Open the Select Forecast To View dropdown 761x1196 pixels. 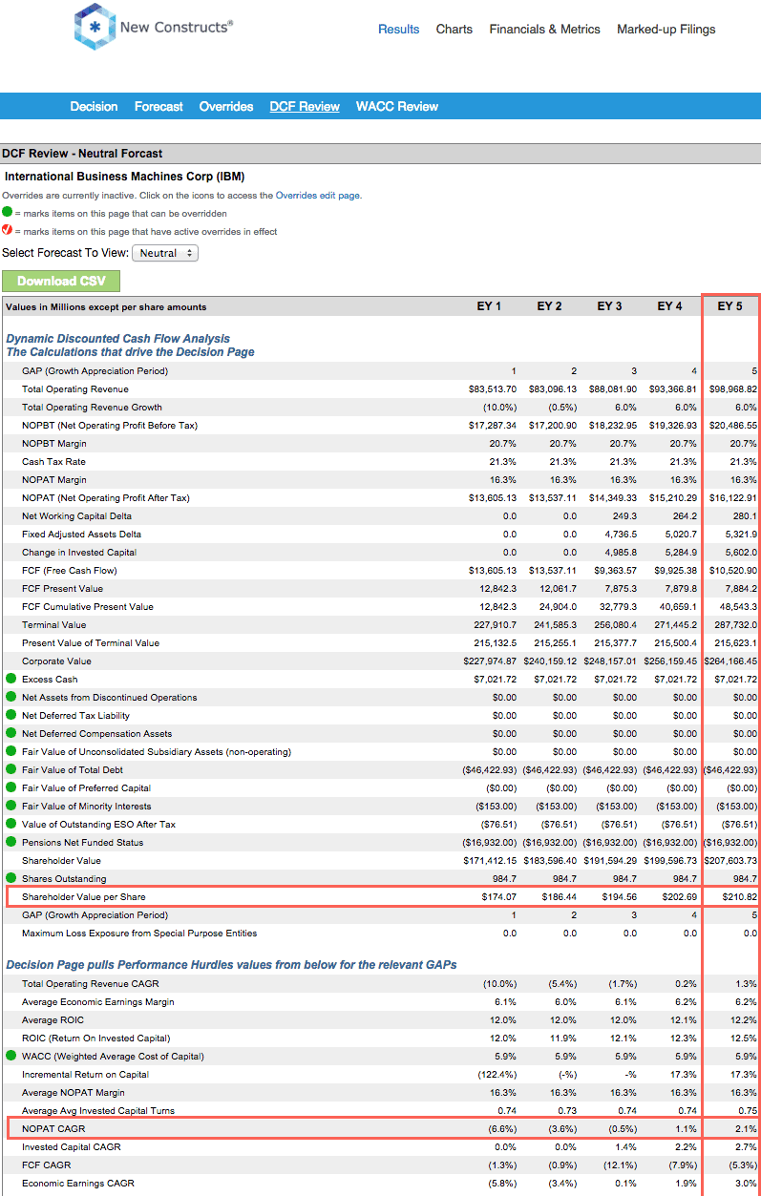click(x=164, y=253)
